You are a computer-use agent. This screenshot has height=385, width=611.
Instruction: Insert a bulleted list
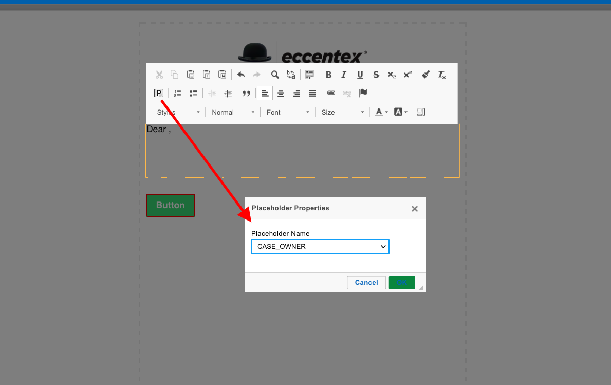point(194,93)
